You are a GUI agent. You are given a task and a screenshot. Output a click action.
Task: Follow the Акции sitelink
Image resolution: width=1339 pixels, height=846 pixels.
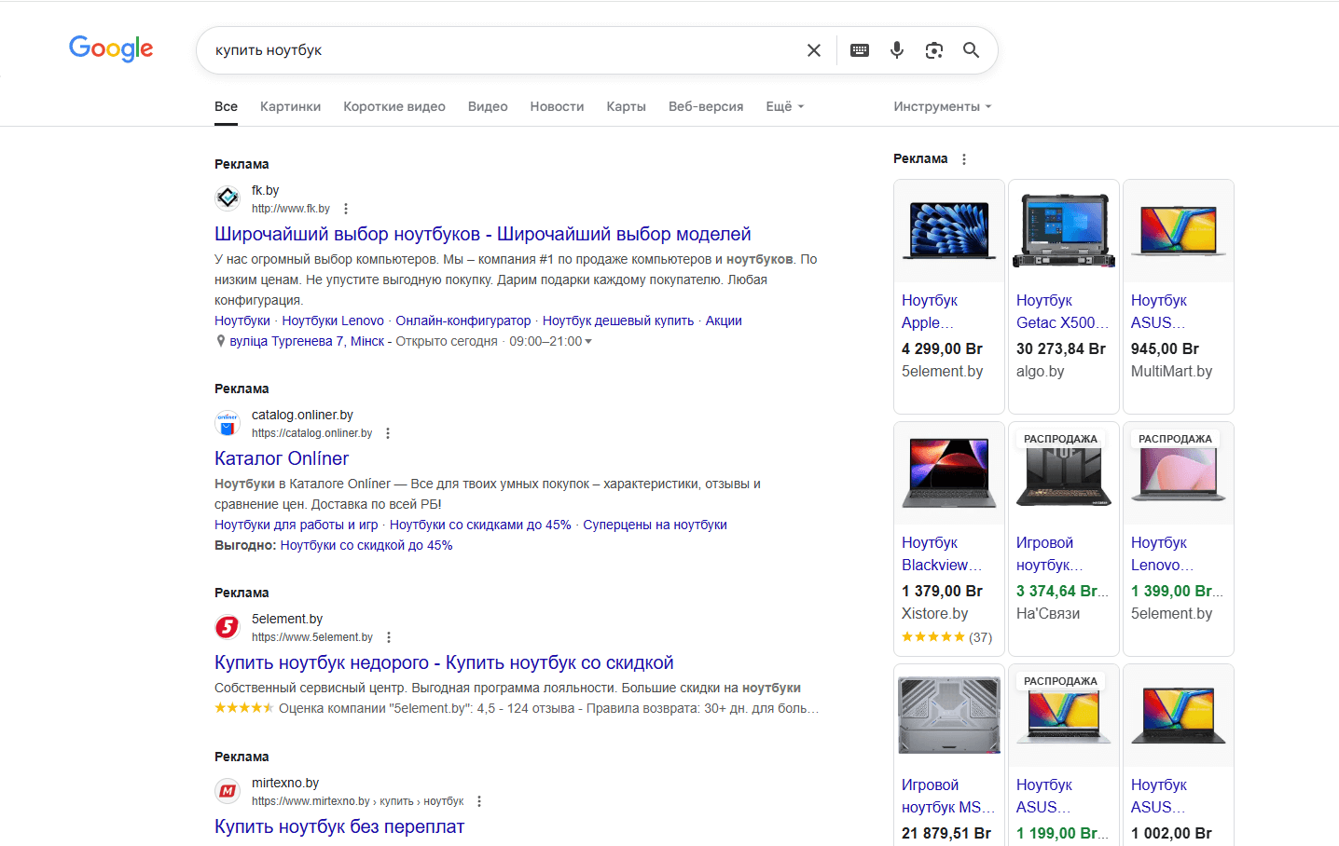coord(724,321)
